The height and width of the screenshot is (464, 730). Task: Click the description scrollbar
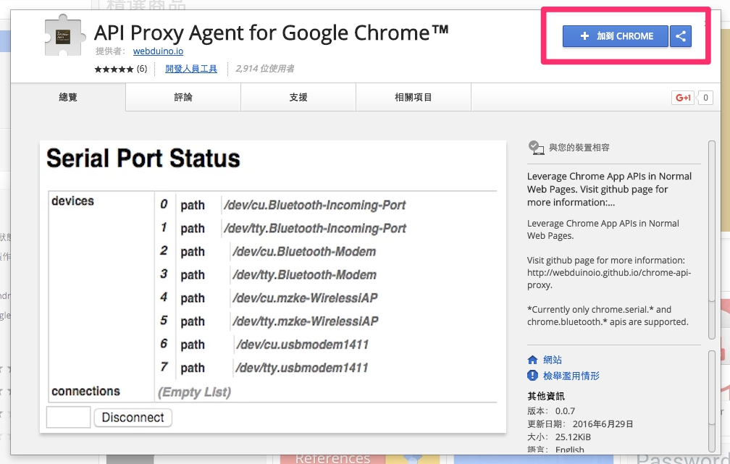point(711,240)
